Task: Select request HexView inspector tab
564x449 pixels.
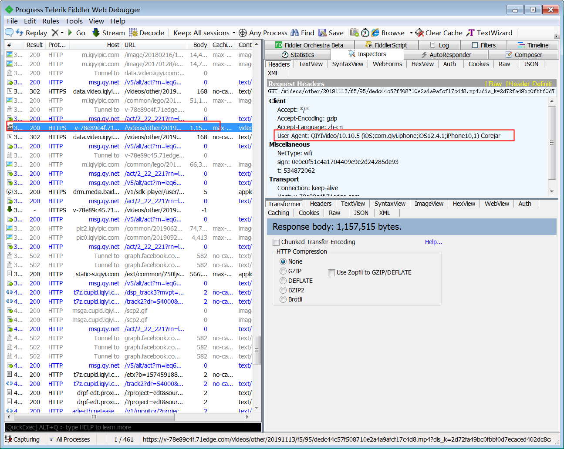Action: coord(422,64)
